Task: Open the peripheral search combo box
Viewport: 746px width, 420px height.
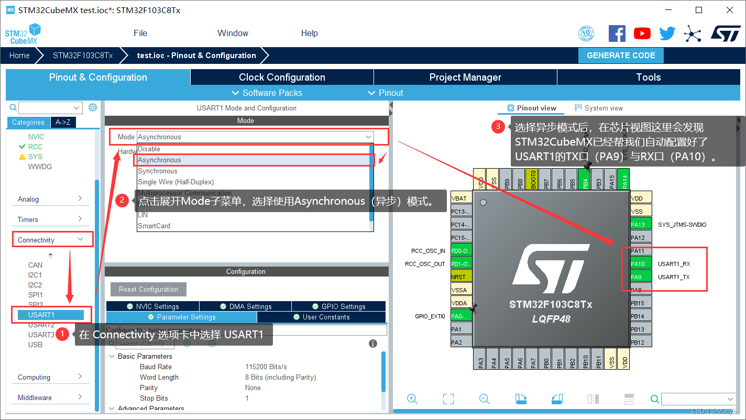Action: pyautogui.click(x=51, y=108)
